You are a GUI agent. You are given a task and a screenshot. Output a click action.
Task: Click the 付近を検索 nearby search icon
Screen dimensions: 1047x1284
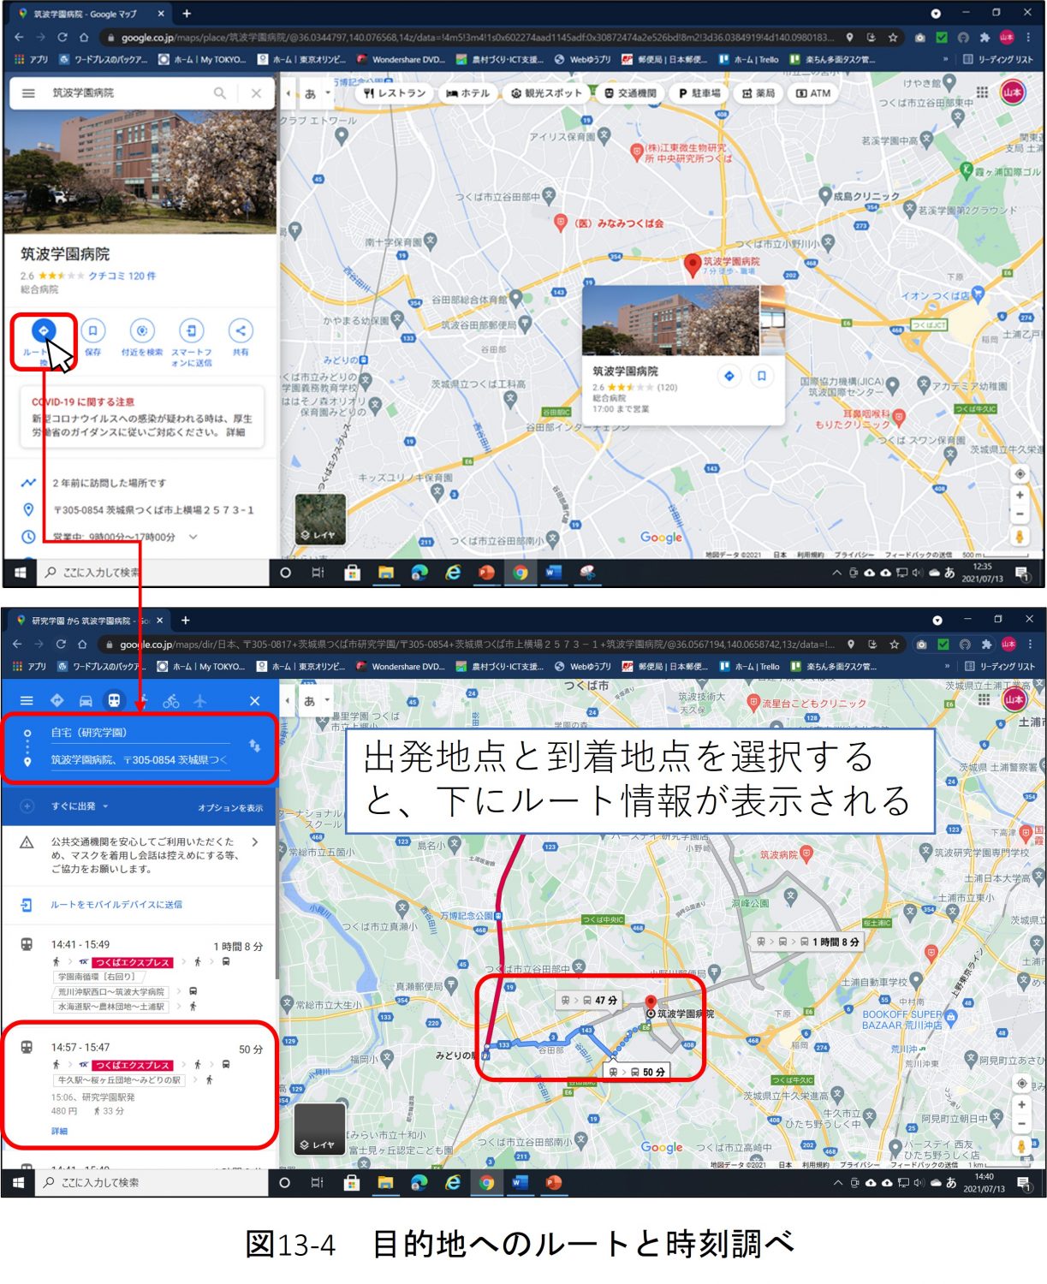142,330
